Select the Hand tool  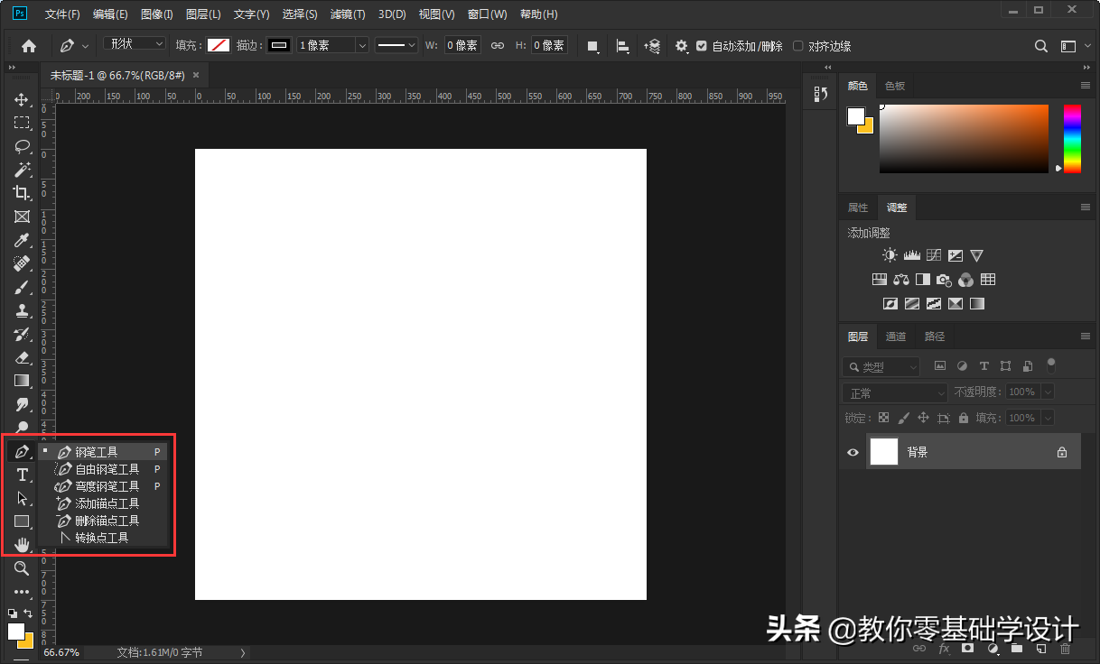[22, 544]
